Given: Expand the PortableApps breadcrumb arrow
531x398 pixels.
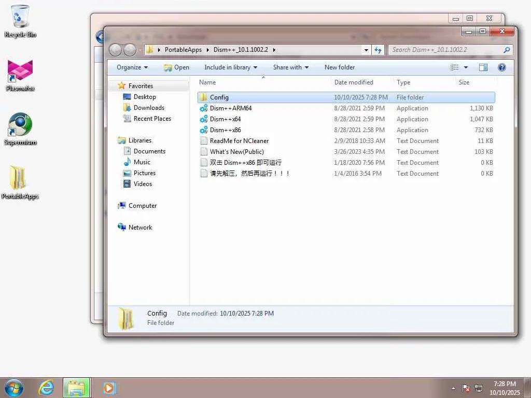Looking at the screenshot, I should point(208,50).
